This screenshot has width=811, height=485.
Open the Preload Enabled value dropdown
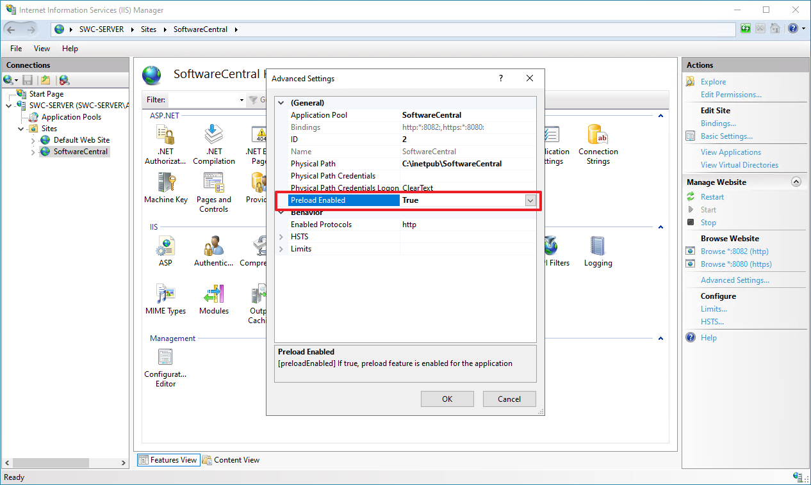(530, 200)
